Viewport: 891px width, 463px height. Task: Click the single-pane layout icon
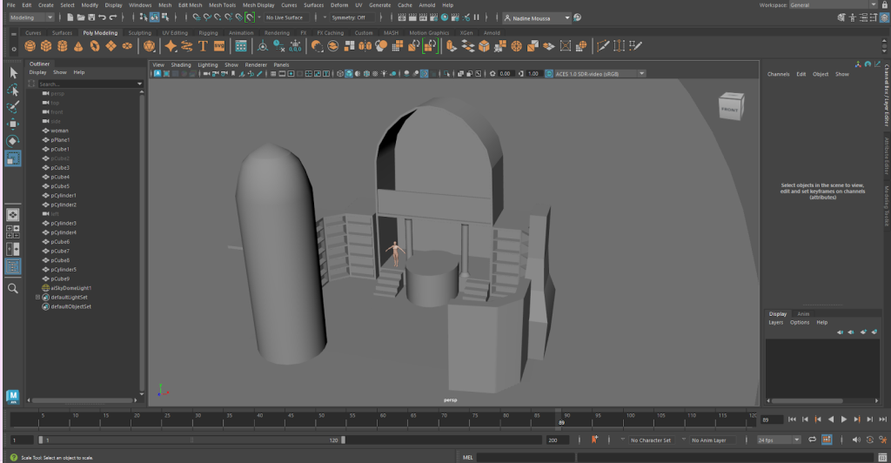pyautogui.click(x=13, y=215)
